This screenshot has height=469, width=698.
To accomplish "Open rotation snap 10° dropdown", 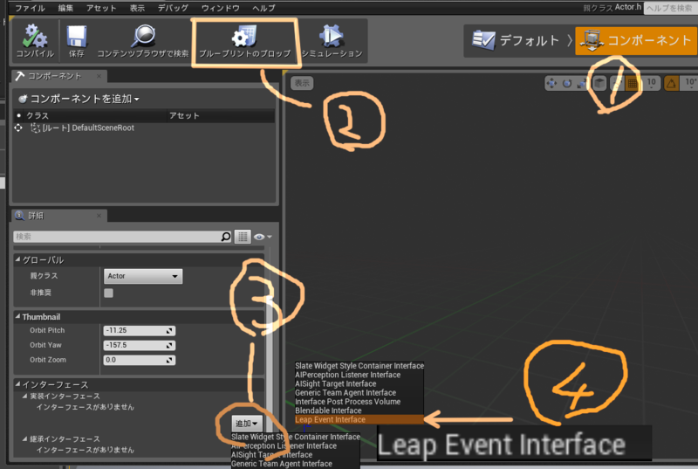I will (x=690, y=83).
